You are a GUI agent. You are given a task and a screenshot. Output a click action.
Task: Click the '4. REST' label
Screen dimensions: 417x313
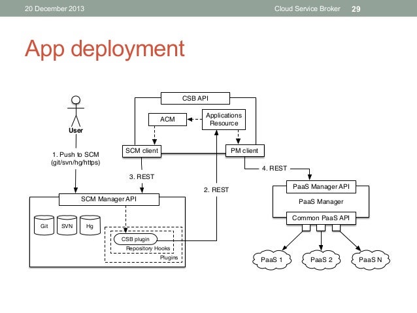pyautogui.click(x=275, y=169)
